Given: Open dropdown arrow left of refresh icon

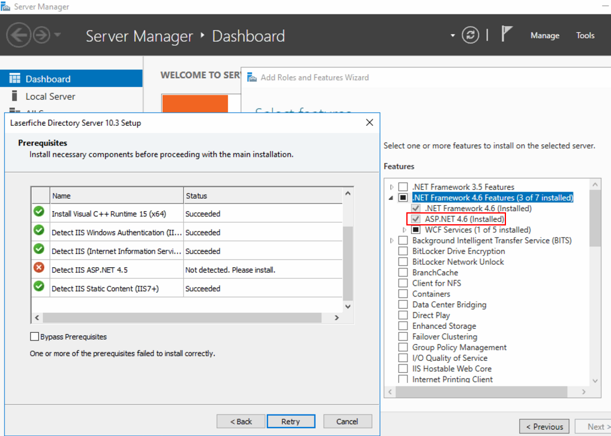Looking at the screenshot, I should click(452, 35).
